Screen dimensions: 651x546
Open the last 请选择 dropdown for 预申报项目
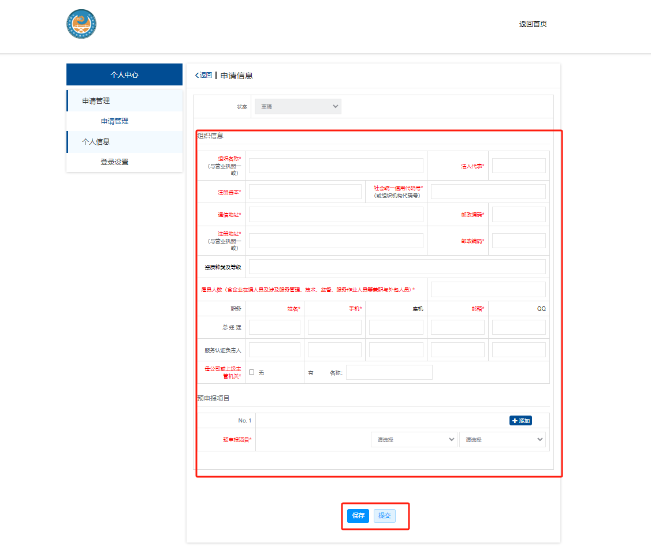[502, 440]
